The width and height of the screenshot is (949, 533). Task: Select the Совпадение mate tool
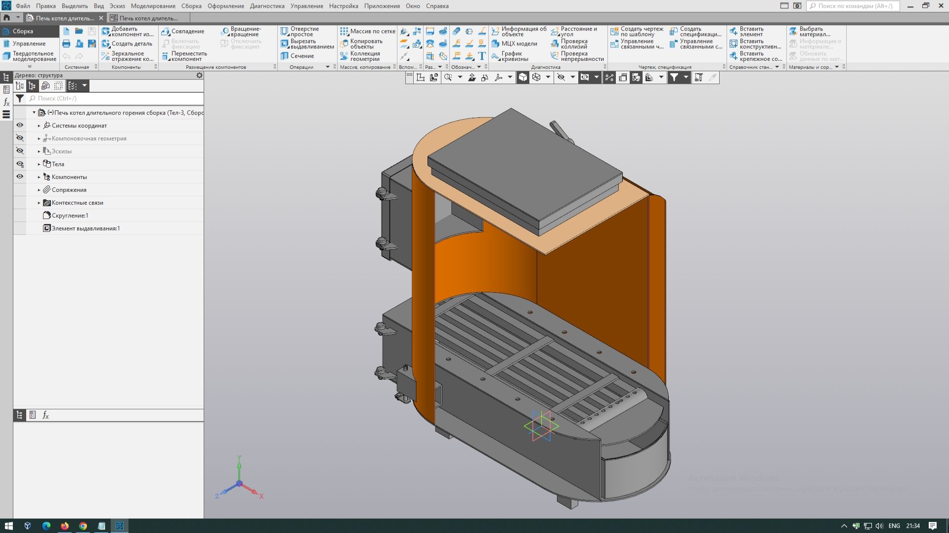[x=187, y=31]
